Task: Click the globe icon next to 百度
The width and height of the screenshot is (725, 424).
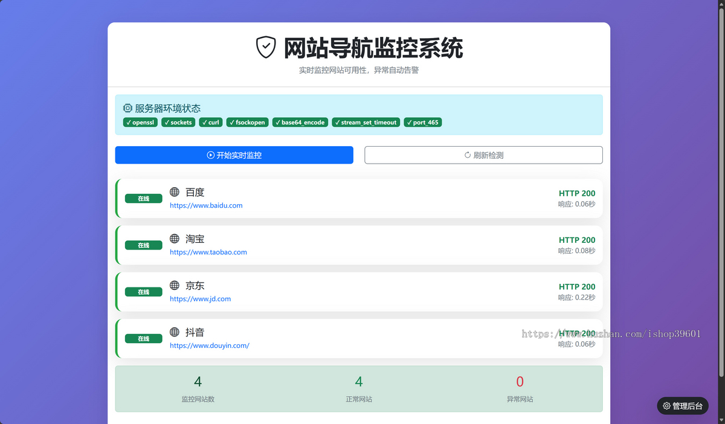Action: click(x=175, y=192)
